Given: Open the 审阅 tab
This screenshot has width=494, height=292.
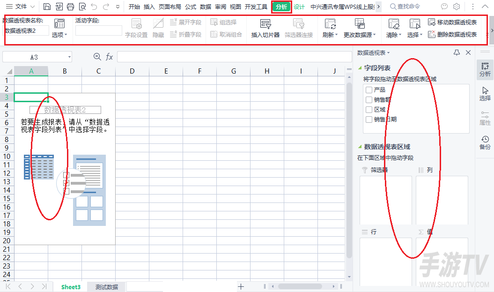Looking at the screenshot, I should [x=221, y=7].
